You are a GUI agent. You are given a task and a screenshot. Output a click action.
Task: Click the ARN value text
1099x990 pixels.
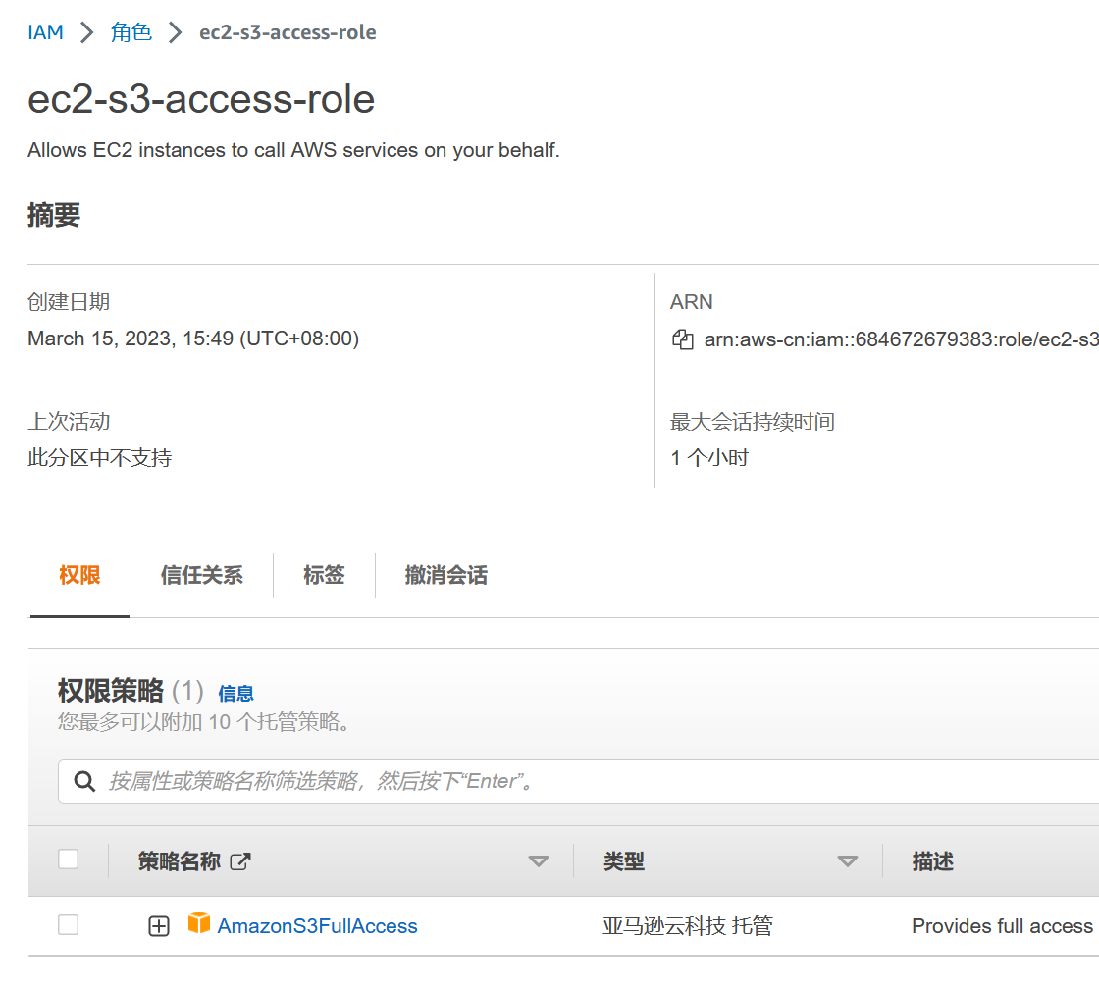(902, 339)
